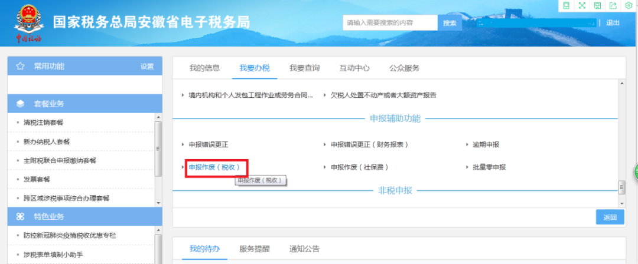Open the 互动中心 tab

pos(354,68)
